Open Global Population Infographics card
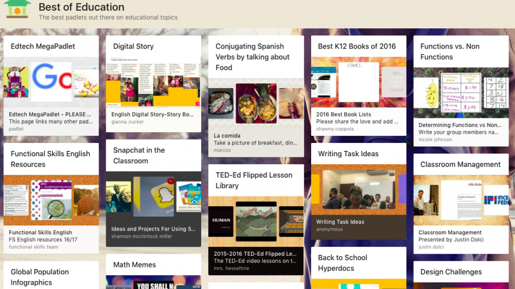The image size is (515, 289). point(40,277)
